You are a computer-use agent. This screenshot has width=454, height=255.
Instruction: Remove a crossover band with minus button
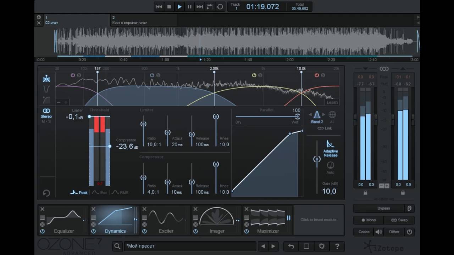[x=59, y=102]
